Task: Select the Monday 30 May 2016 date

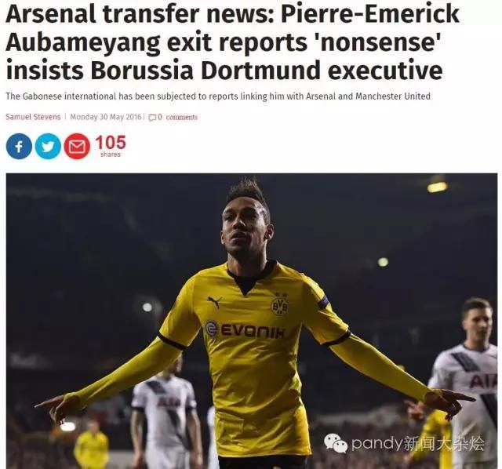Action: [106, 117]
